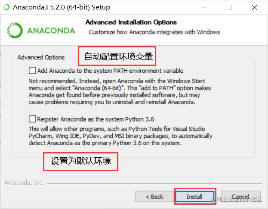The width and height of the screenshot is (268, 209).
Task: Click the 'Advanced Installation Options' heading
Action: tap(131, 22)
